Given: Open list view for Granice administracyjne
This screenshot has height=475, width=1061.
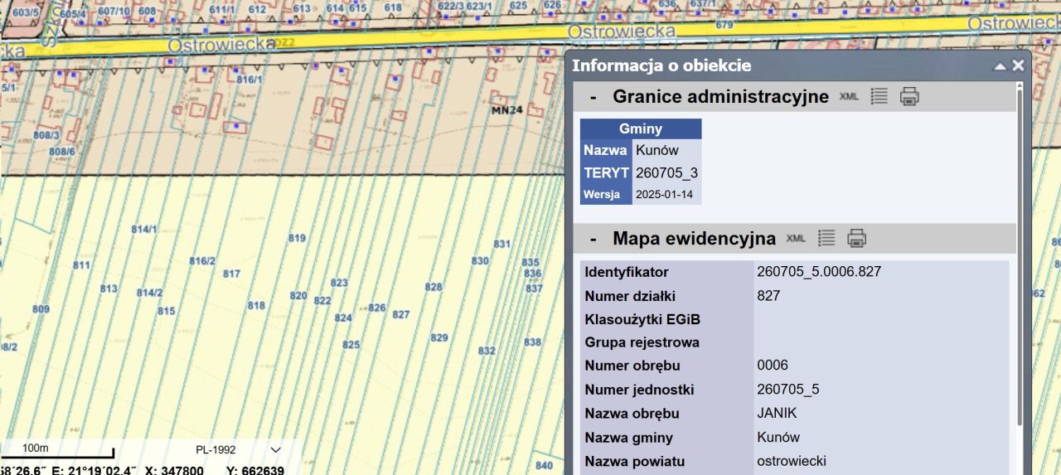Looking at the screenshot, I should (879, 96).
